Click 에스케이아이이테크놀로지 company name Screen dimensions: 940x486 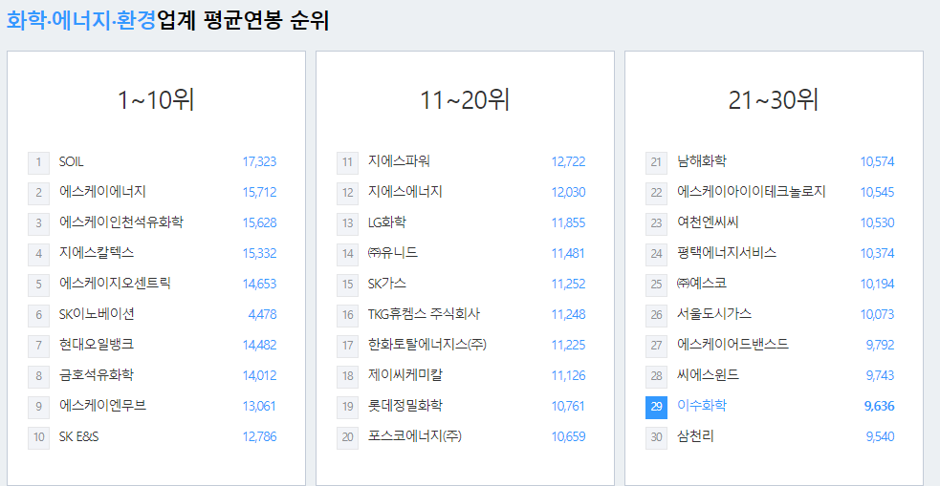[752, 192]
